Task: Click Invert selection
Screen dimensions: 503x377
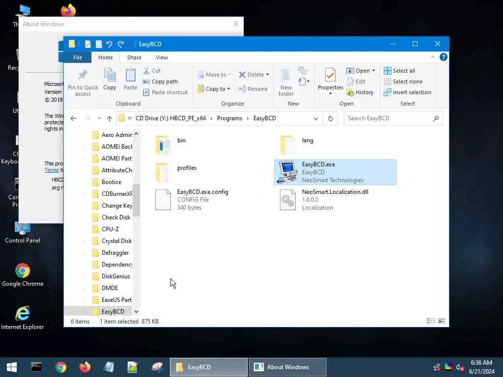Action: tap(407, 92)
